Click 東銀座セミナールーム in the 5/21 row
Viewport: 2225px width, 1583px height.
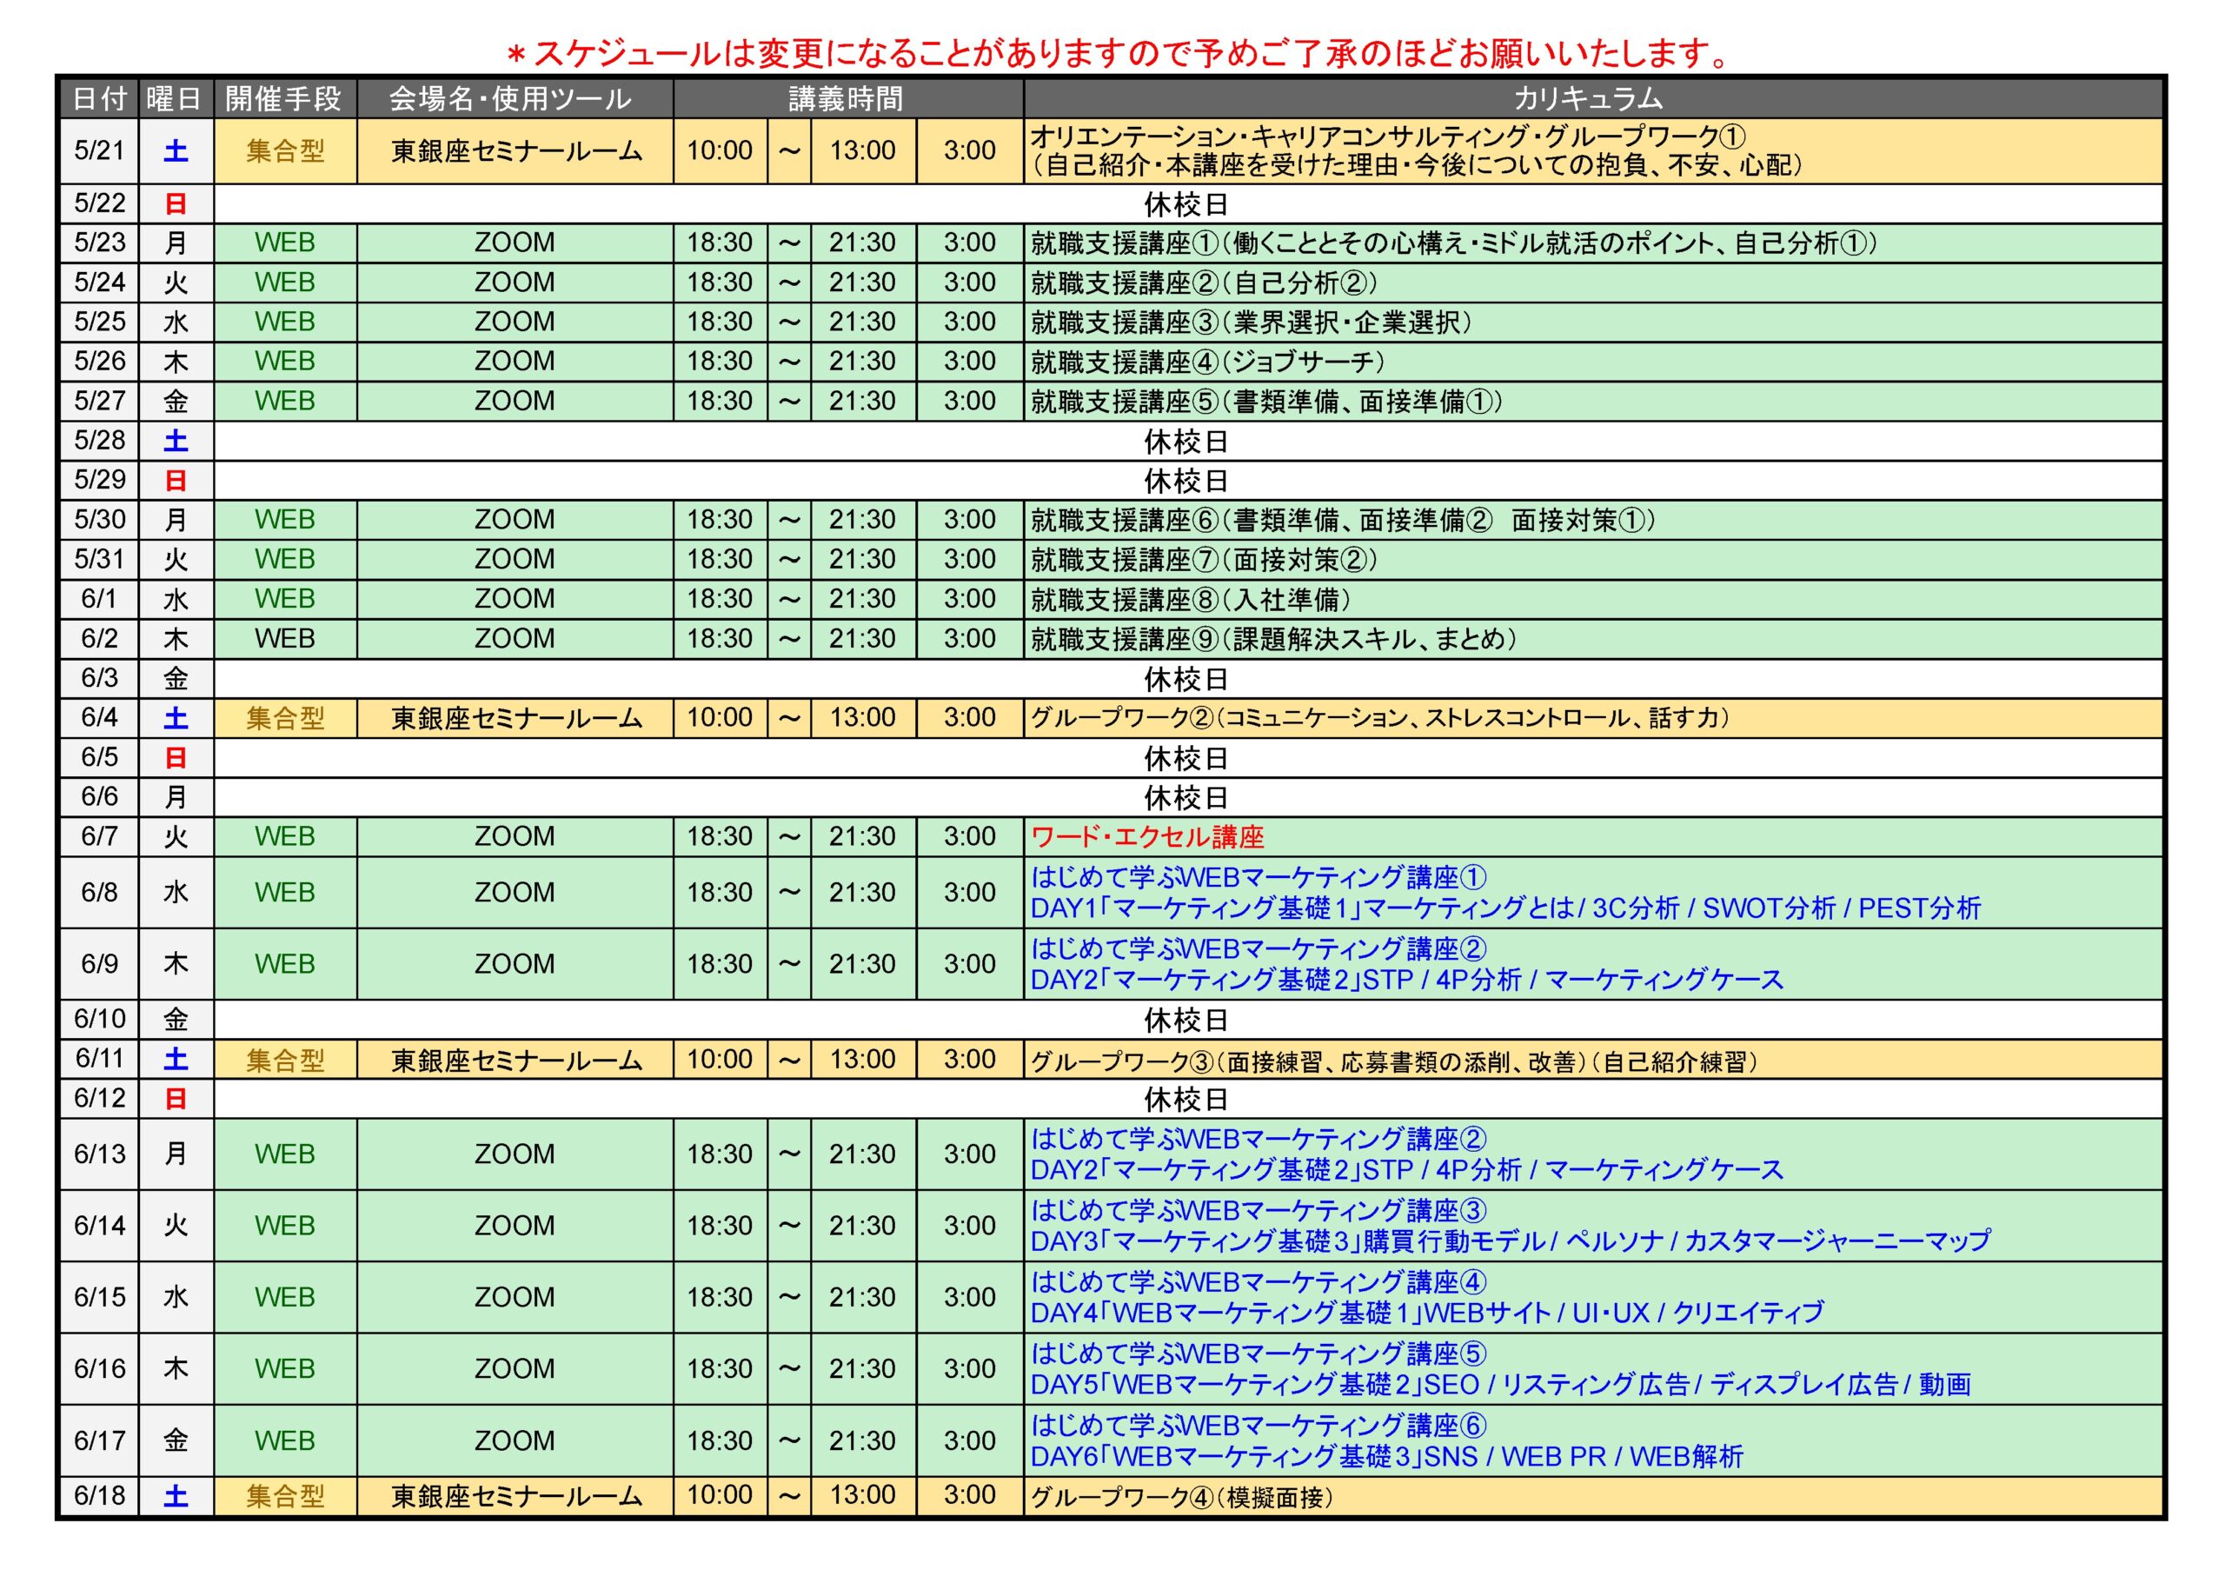[516, 151]
